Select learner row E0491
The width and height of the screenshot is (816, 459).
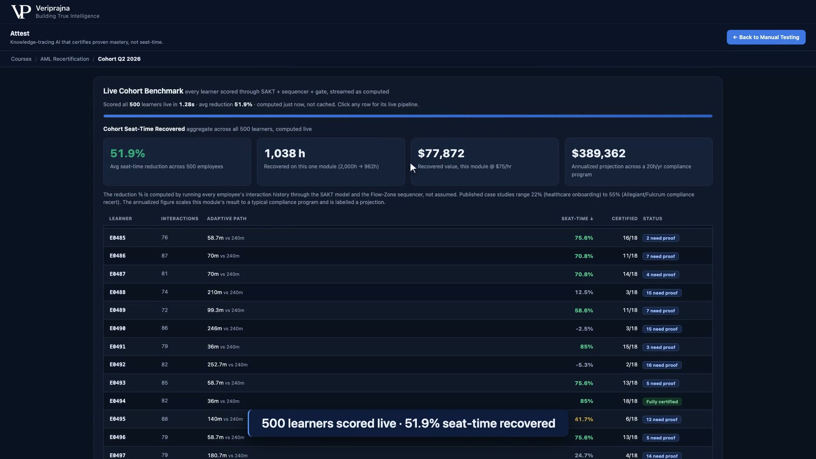point(408,347)
